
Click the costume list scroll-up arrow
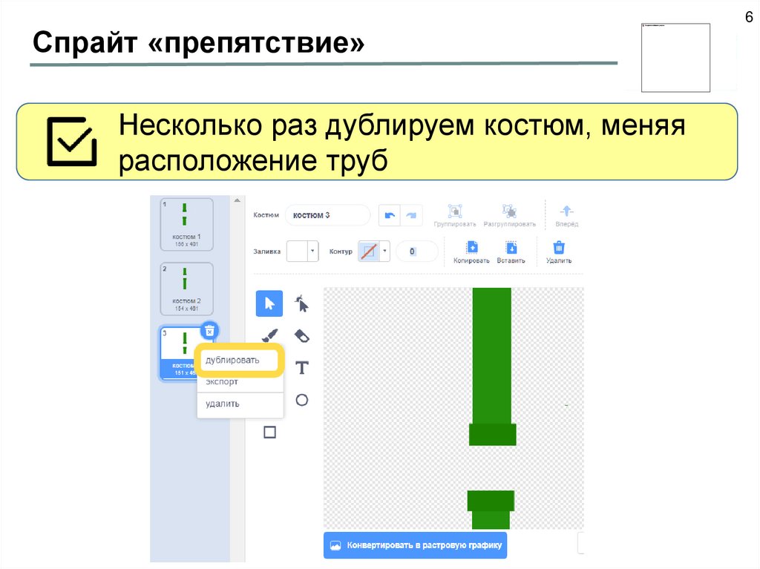tap(237, 200)
